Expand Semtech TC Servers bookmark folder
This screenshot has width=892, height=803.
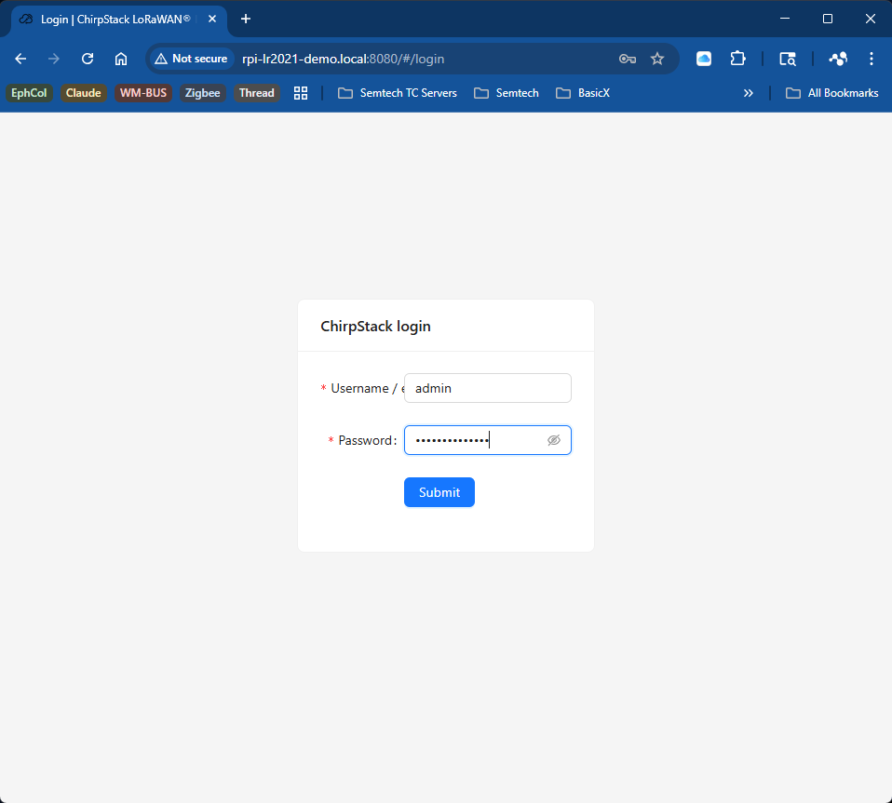tap(397, 93)
